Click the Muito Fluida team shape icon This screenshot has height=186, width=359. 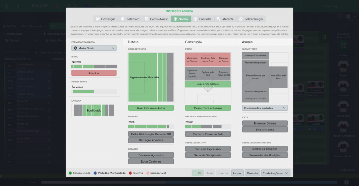pyautogui.click(x=75, y=48)
